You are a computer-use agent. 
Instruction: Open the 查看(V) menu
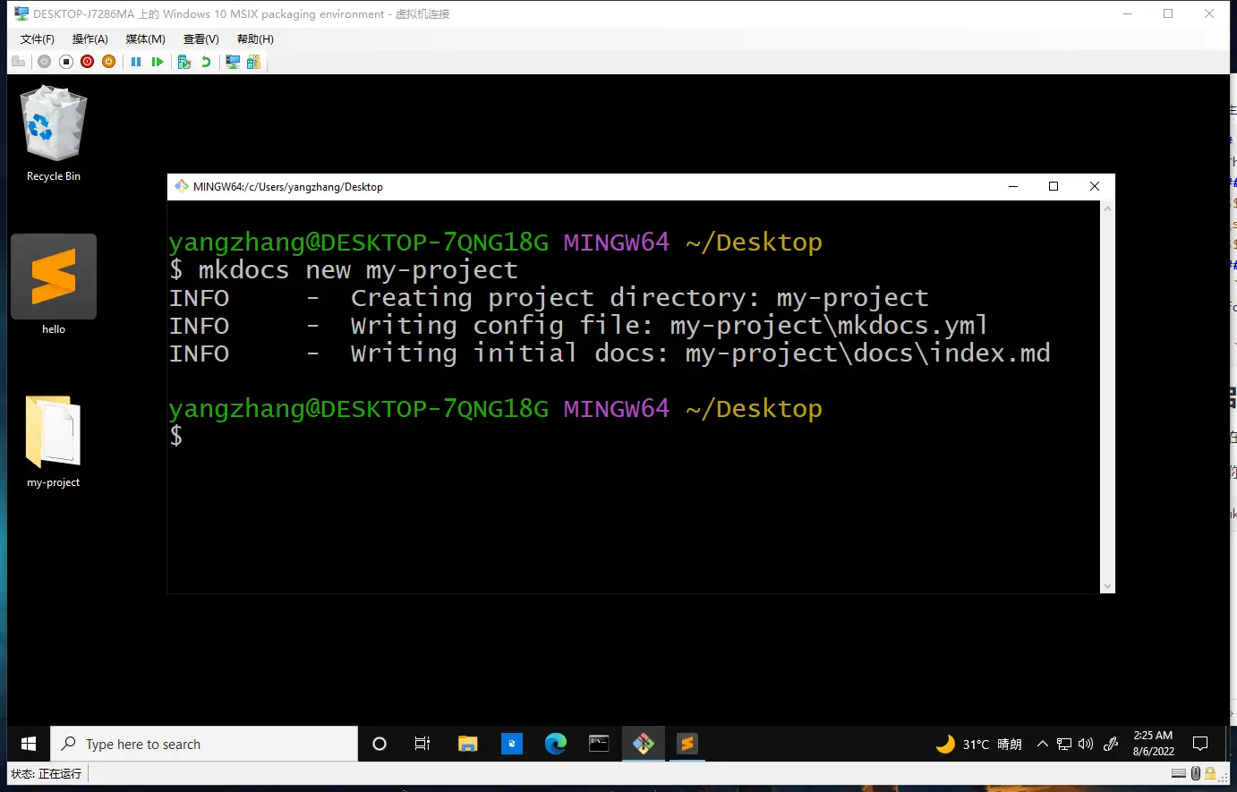200,39
